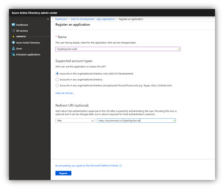224x189 pixels.
Task: Click the Enterprise applications icon
Action: tap(13, 54)
